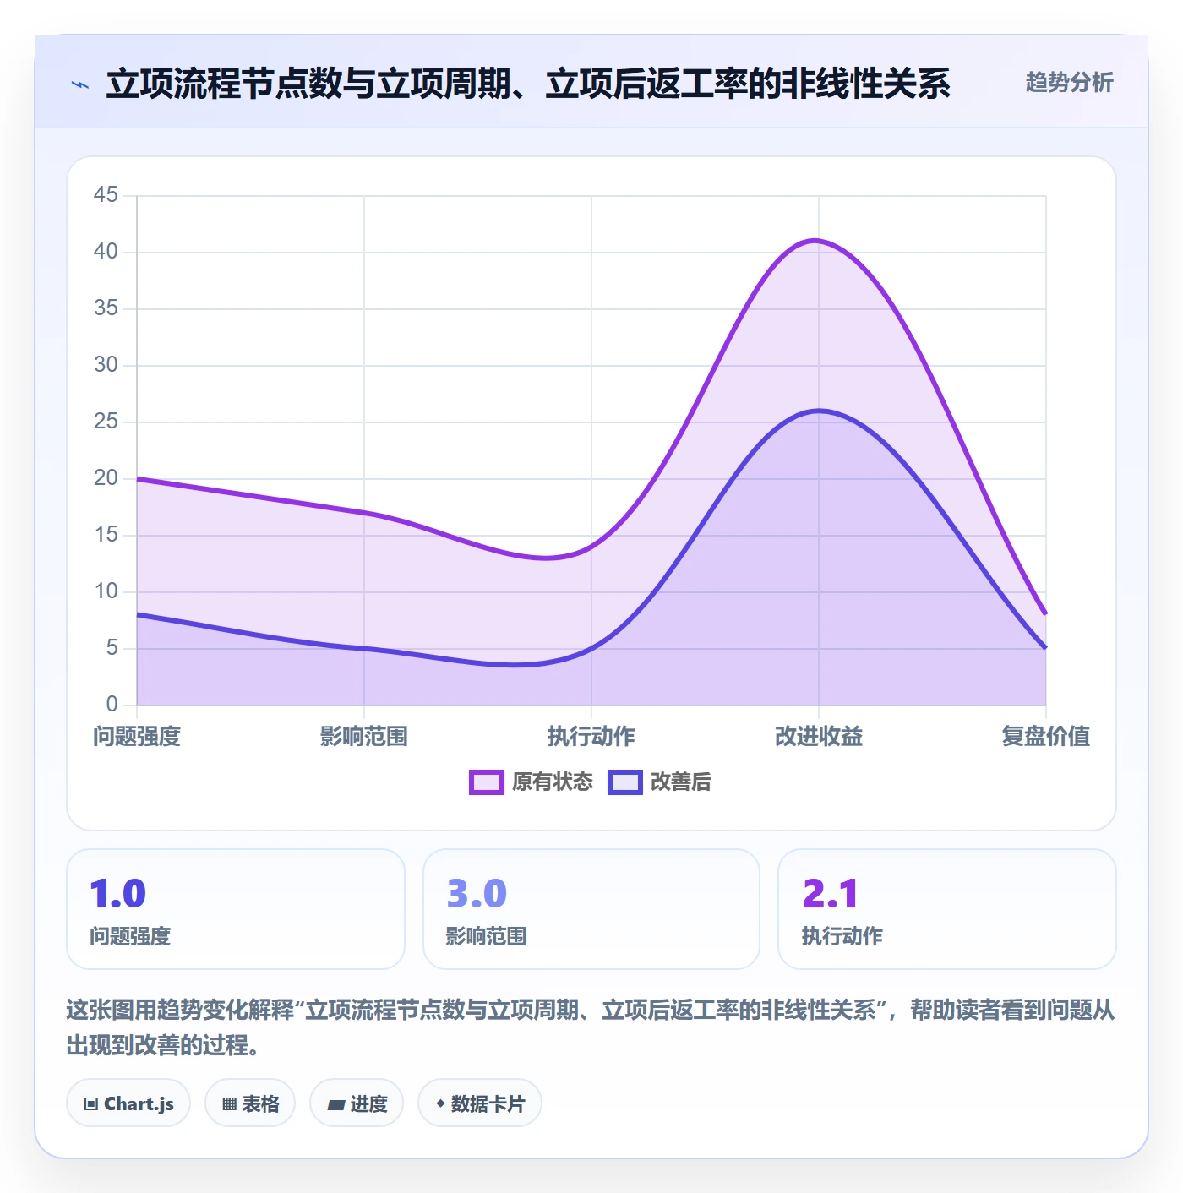Click the 改善后 line peak at 改进收益
Screen dimensions: 1183x1193
[819, 411]
